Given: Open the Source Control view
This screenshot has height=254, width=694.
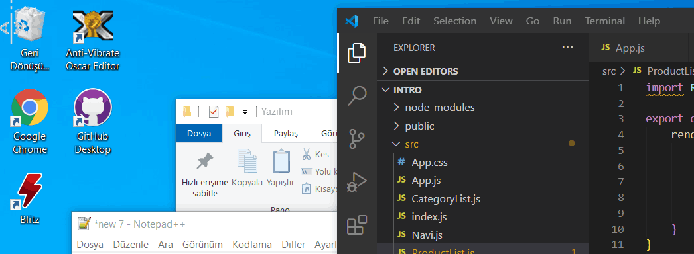Looking at the screenshot, I should [x=357, y=138].
